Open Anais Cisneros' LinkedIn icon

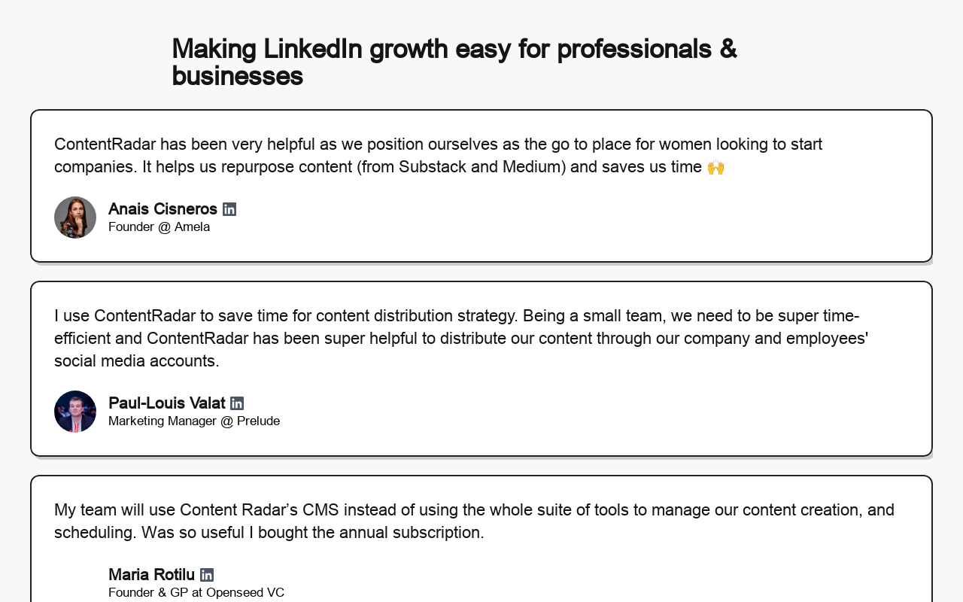(x=229, y=209)
